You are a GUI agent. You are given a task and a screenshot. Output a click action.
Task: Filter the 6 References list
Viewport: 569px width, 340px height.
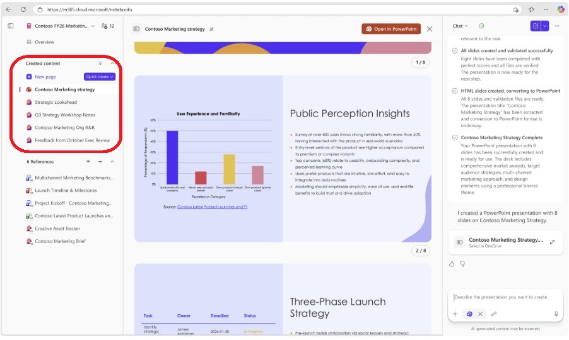tap(88, 161)
